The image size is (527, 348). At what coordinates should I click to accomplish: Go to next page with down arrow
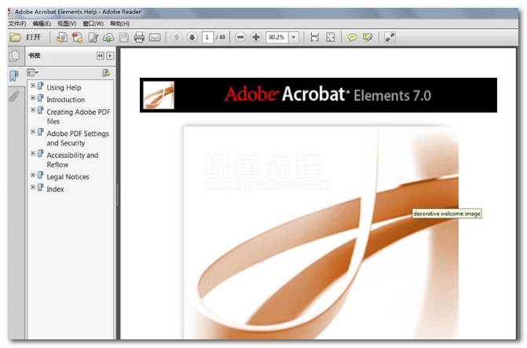tap(192, 37)
